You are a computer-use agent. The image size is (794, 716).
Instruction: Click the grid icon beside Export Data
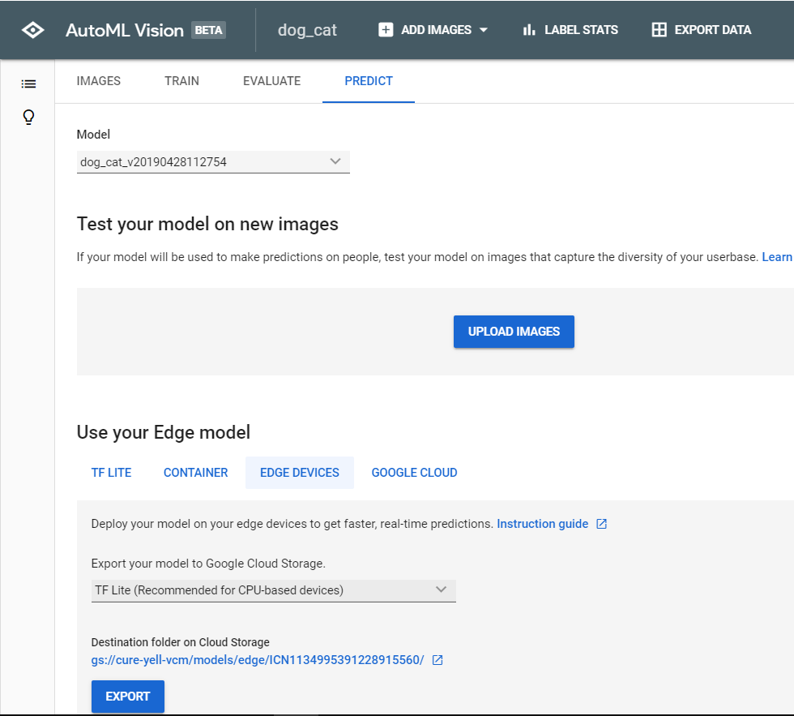pos(659,30)
